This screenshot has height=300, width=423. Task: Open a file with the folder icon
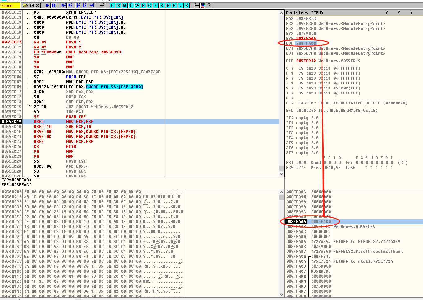pyautogui.click(x=25, y=6)
